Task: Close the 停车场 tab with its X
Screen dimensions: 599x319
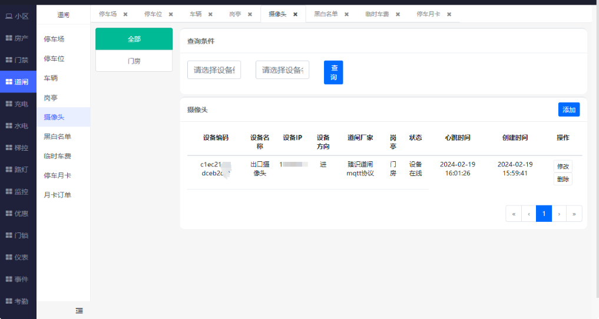Action: [x=125, y=14]
